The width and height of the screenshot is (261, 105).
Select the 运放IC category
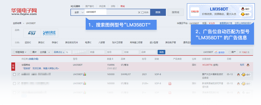click(28, 43)
